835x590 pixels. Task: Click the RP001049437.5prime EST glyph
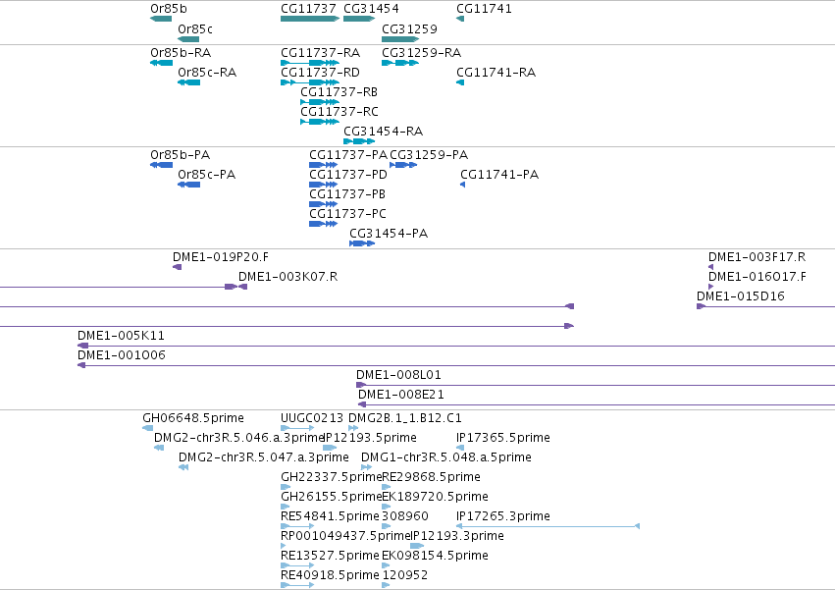tap(284, 546)
